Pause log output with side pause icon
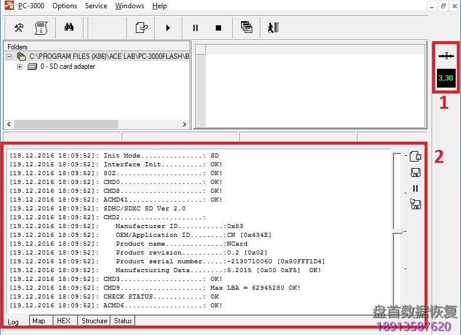 (415, 188)
